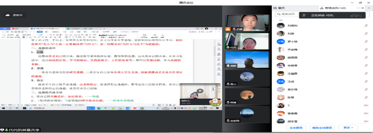This screenshot has width=373, height=133.
Task: Click Bold icon in shared WPS toolbar
Action: [24, 37]
